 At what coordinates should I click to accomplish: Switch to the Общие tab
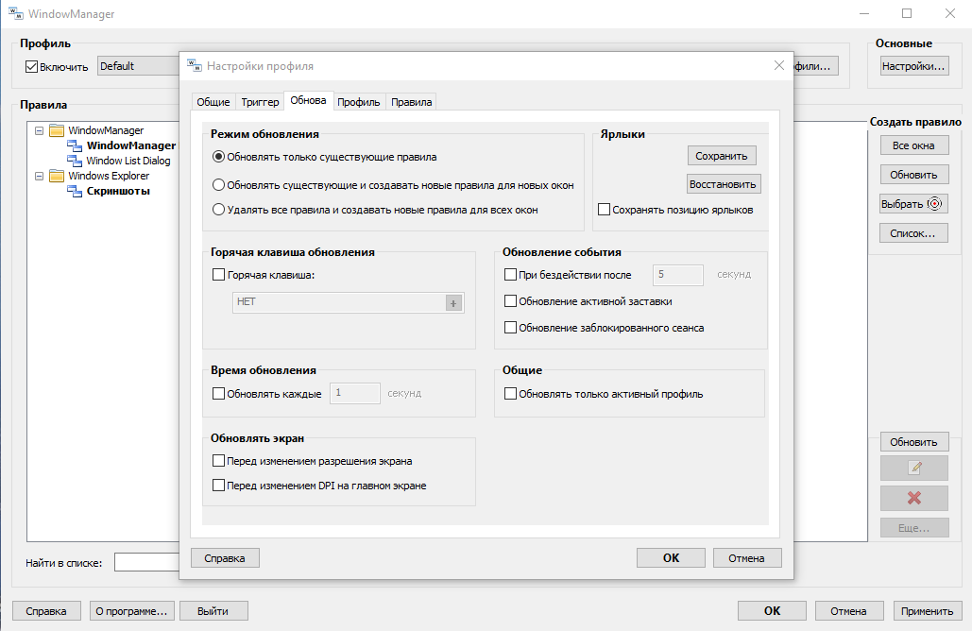[213, 102]
